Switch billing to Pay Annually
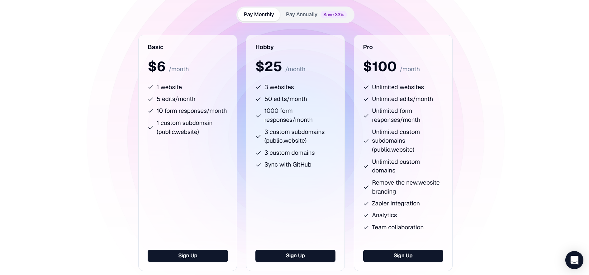The height and width of the screenshot is (275, 589). coord(302,14)
